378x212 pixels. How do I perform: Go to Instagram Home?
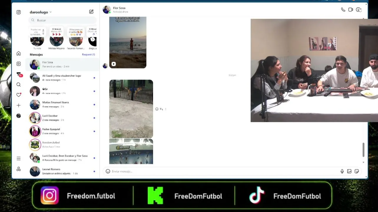coord(19,53)
